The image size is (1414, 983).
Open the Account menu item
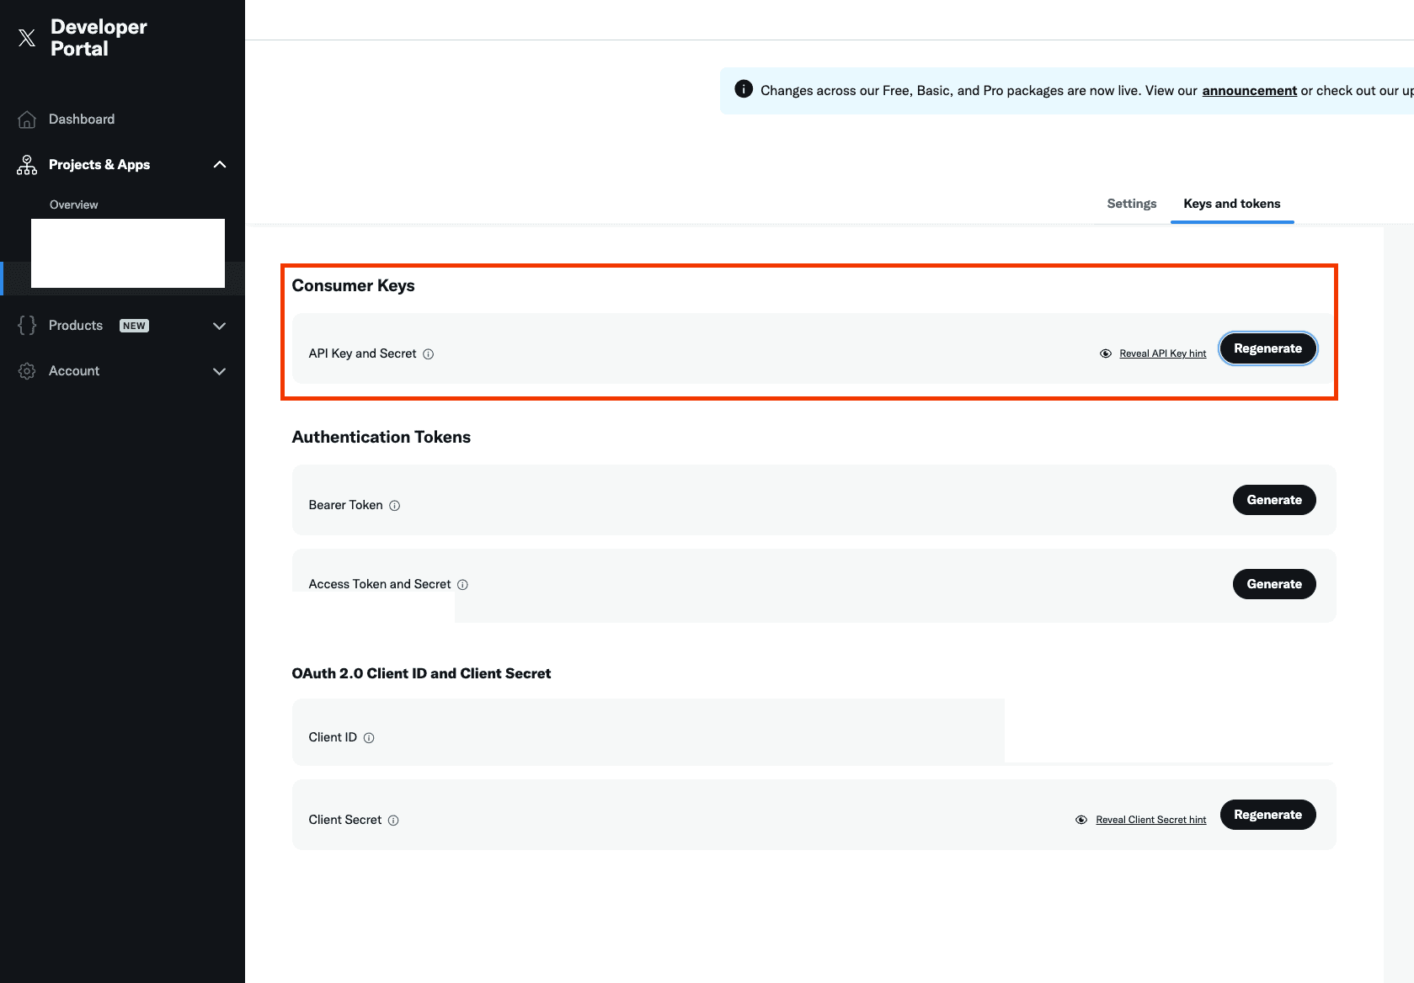74,371
